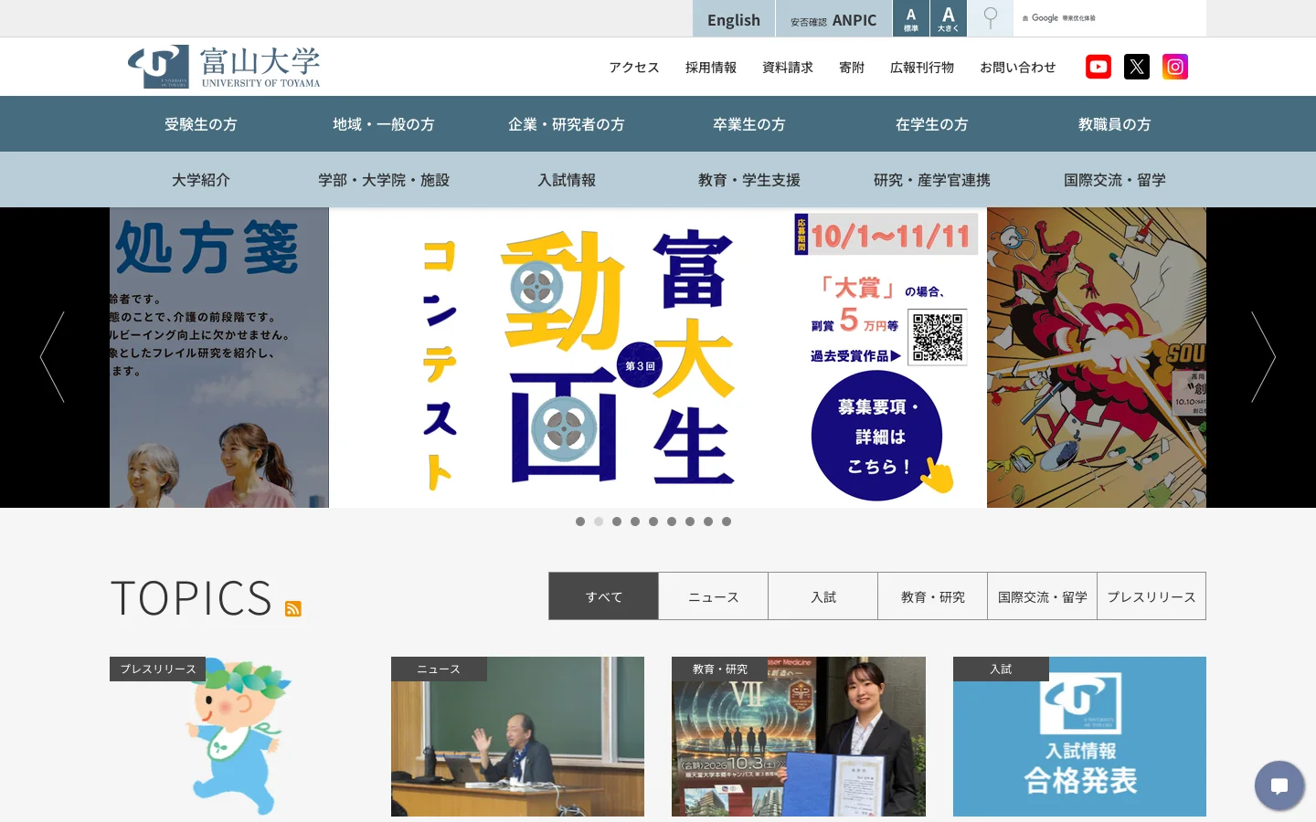
Task: Select the すべて topics tab
Action: (x=604, y=596)
